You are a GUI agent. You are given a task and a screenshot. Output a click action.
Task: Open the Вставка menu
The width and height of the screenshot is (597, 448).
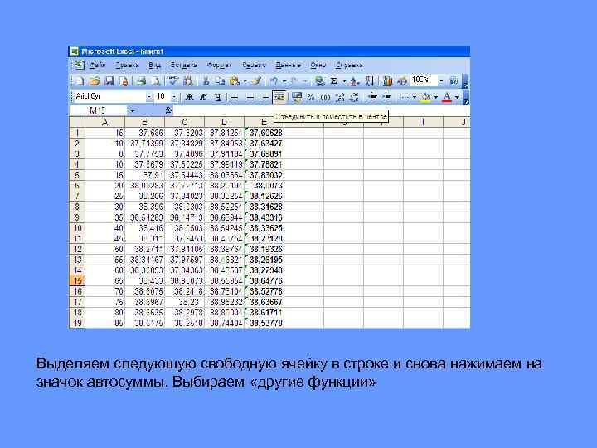click(x=183, y=66)
